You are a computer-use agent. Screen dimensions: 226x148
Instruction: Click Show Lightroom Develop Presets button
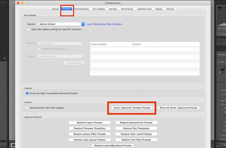tap(132, 108)
